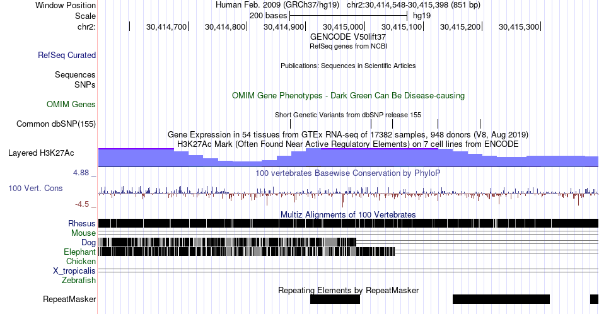Click the last dbSNP variant tick mark
599x314 pixels.
pyautogui.click(x=480, y=124)
